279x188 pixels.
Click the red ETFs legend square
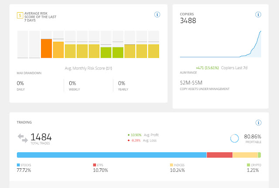[x=95, y=165]
